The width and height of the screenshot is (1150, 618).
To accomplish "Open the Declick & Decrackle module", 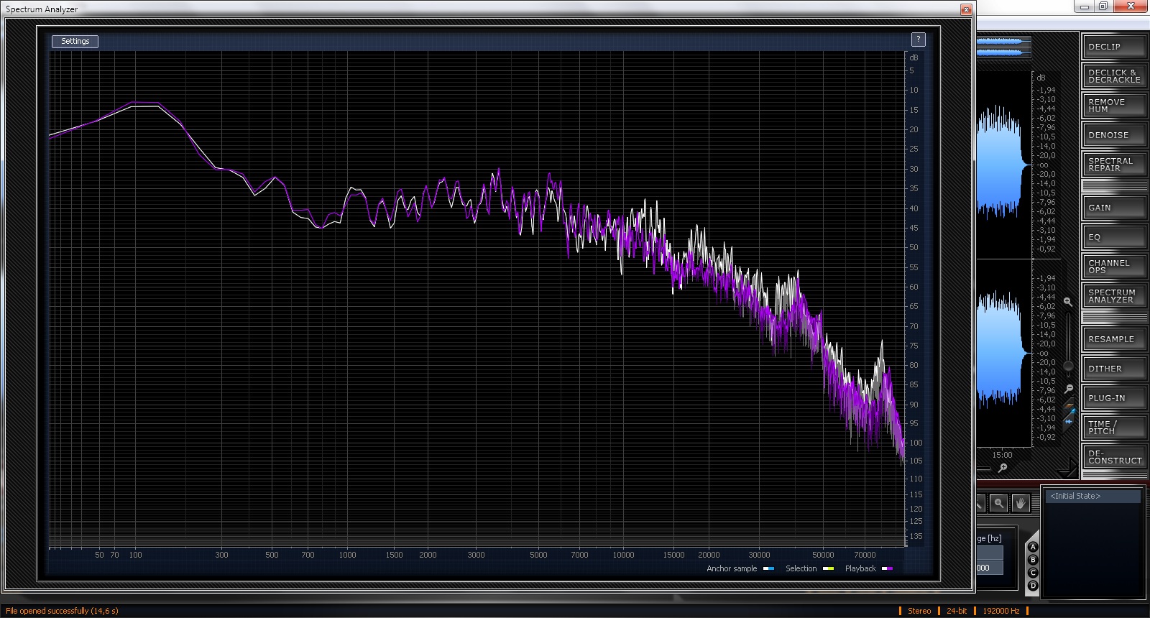I will pos(1114,76).
